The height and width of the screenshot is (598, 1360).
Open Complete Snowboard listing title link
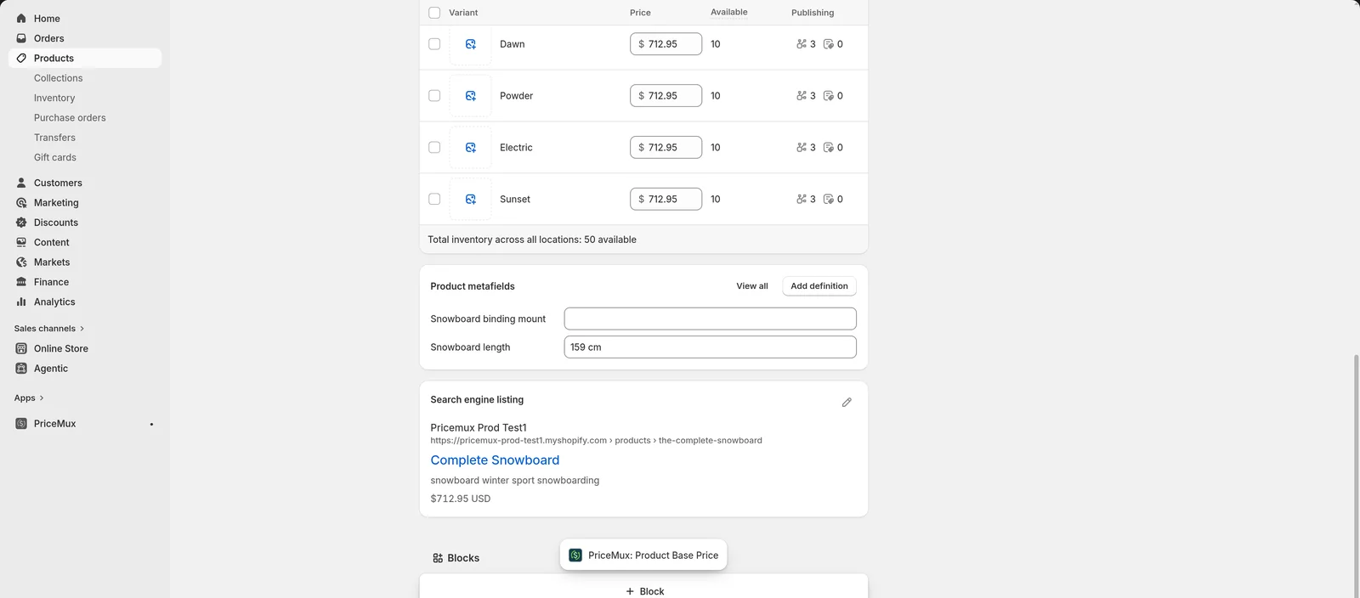(495, 460)
